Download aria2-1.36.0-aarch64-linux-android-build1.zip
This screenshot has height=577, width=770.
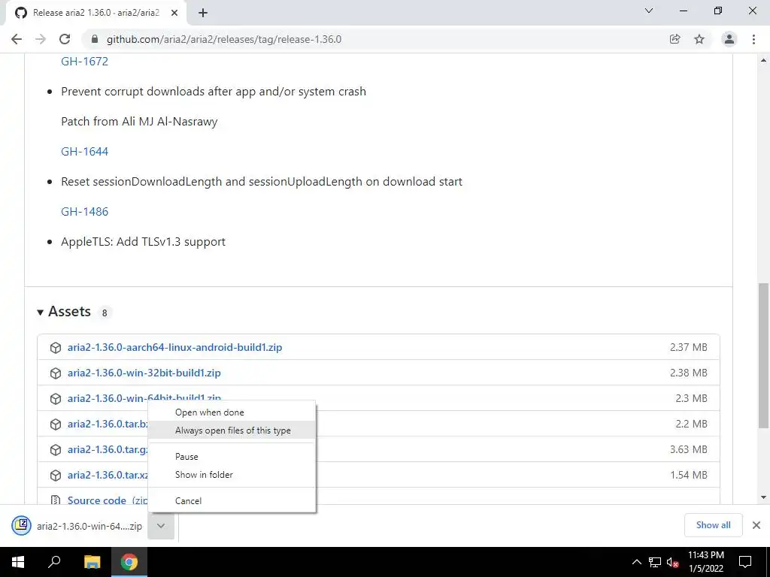pyautogui.click(x=174, y=347)
